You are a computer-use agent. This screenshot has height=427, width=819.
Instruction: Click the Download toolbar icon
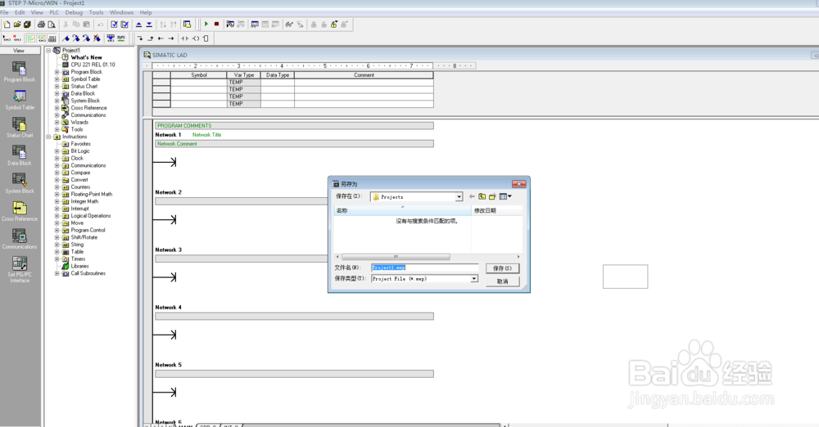[149, 25]
